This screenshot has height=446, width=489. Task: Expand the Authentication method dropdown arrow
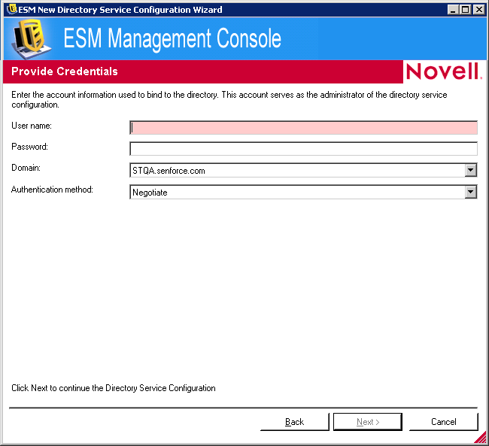point(470,192)
